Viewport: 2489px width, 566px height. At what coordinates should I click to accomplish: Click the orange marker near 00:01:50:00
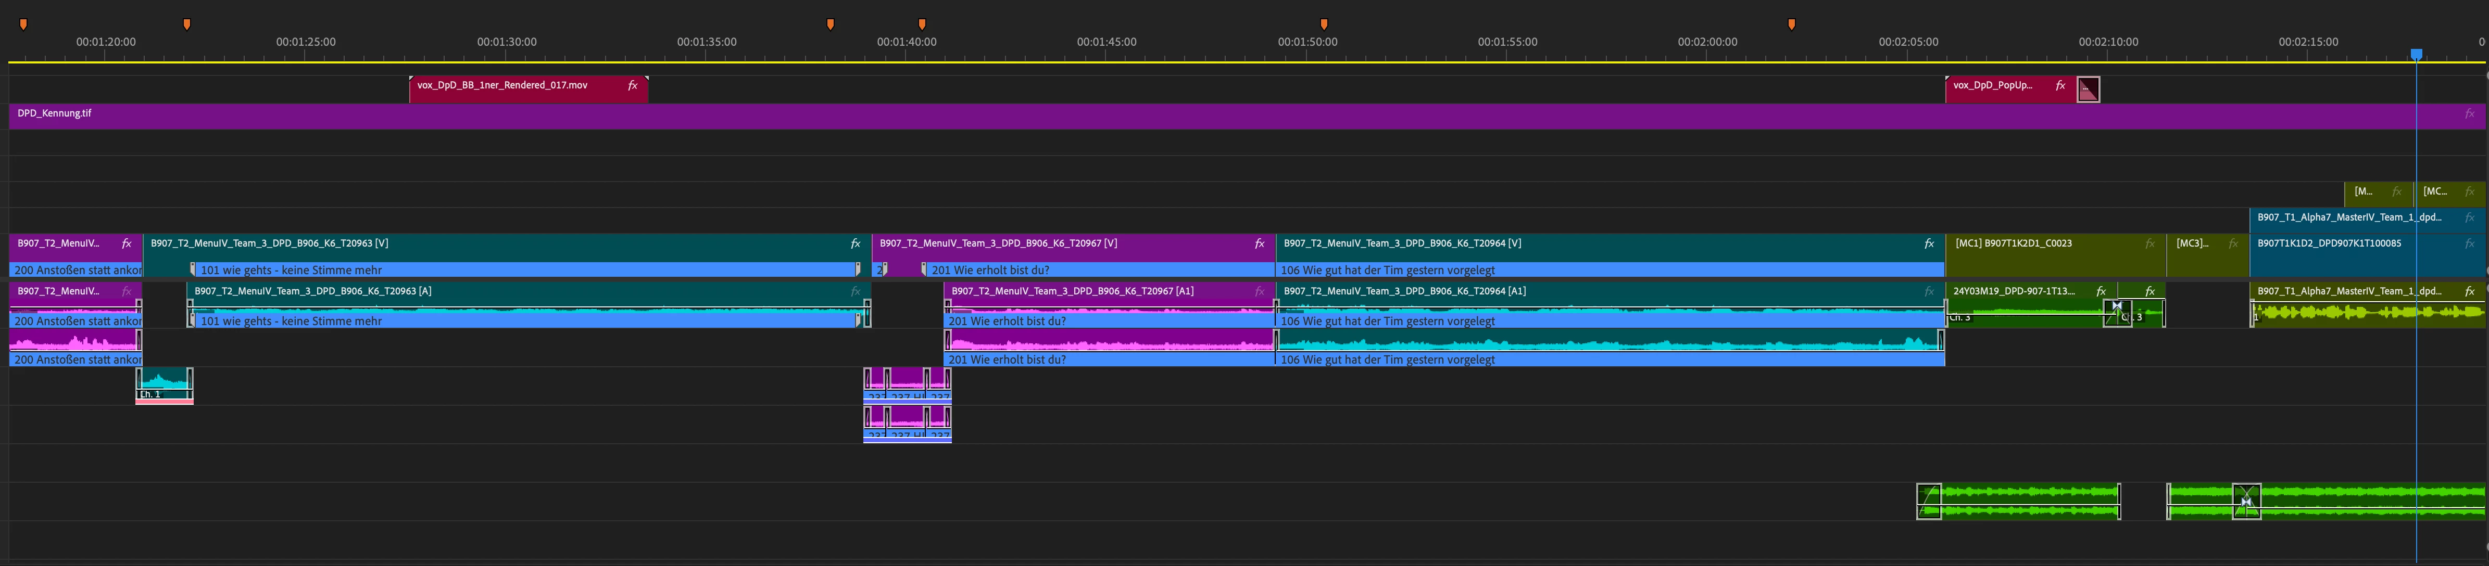[1324, 24]
